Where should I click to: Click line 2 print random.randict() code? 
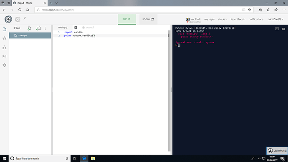[80, 35]
